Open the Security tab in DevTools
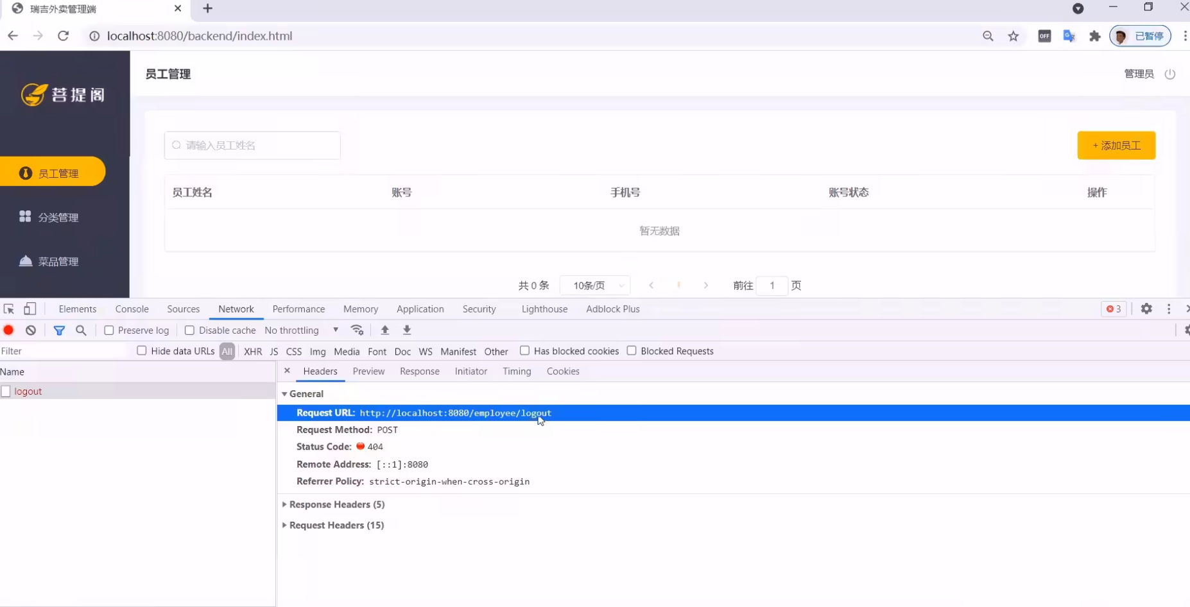Image resolution: width=1190 pixels, height=607 pixels. pyautogui.click(x=479, y=309)
